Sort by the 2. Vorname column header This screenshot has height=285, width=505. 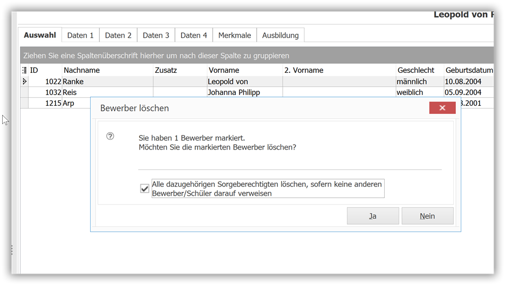point(339,70)
